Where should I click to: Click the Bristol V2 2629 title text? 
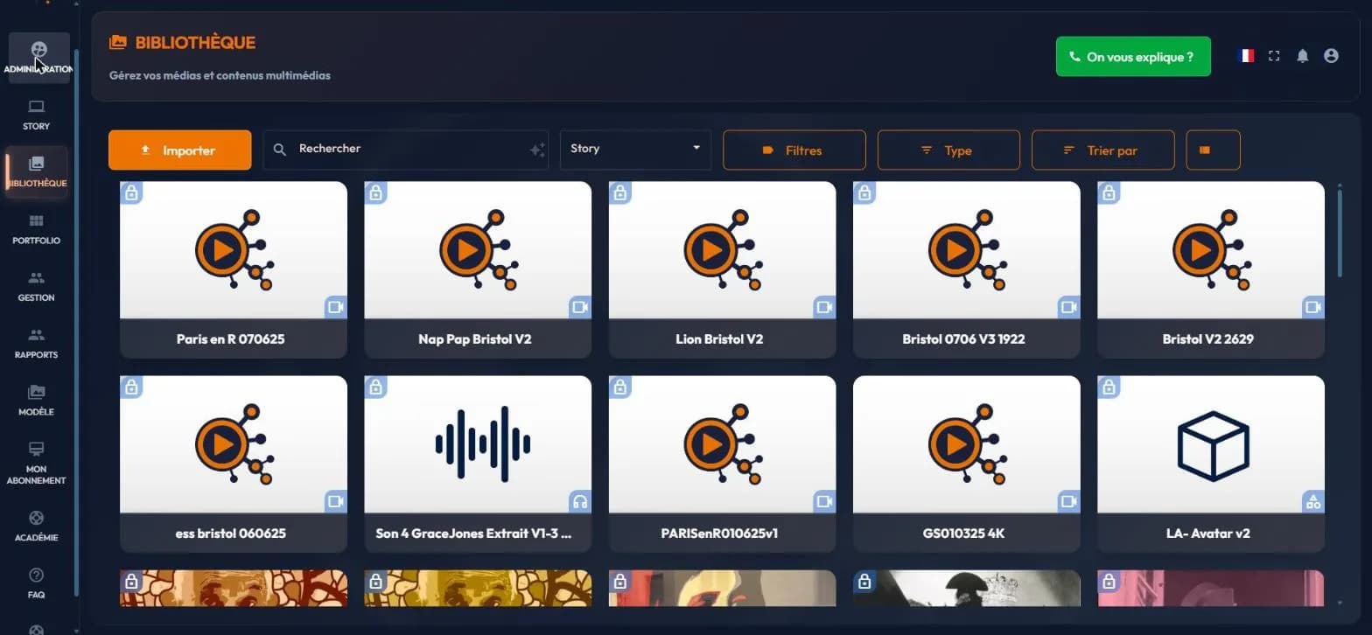pyautogui.click(x=1207, y=338)
